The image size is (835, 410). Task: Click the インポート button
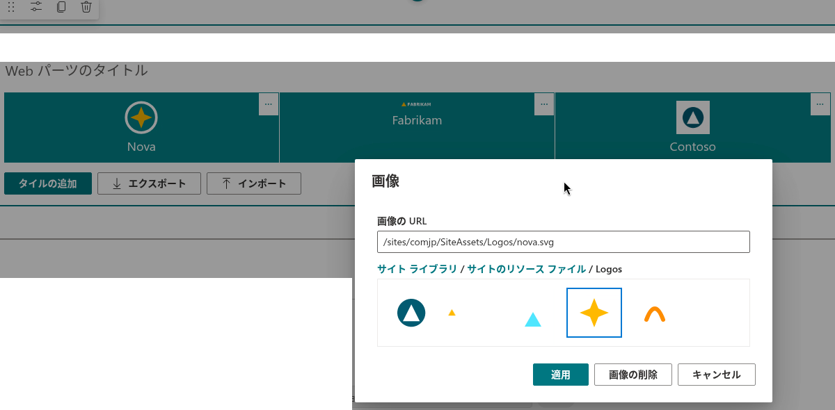pos(254,183)
